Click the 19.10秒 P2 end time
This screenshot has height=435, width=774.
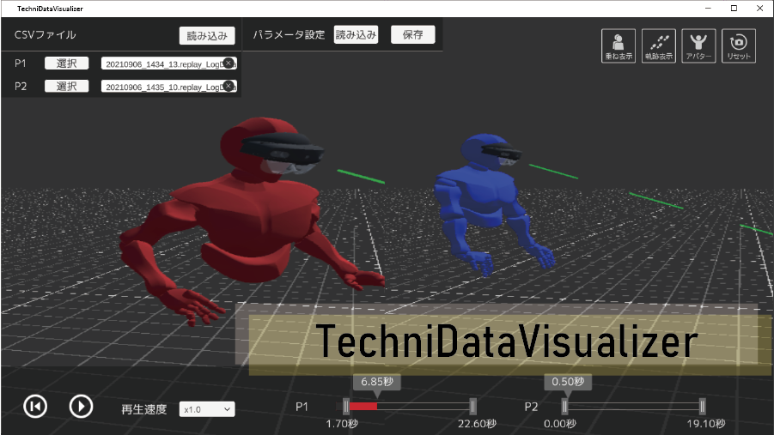(x=706, y=424)
